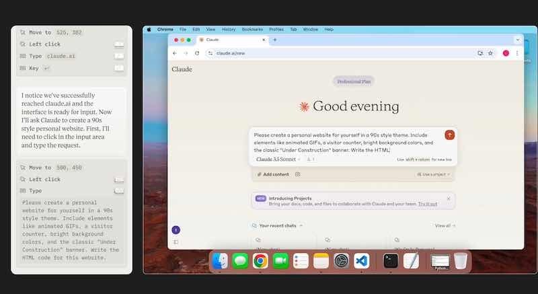Image resolution: width=538 pixels, height=294 pixels.
Task: Open the Window menu
Action: click(311, 30)
